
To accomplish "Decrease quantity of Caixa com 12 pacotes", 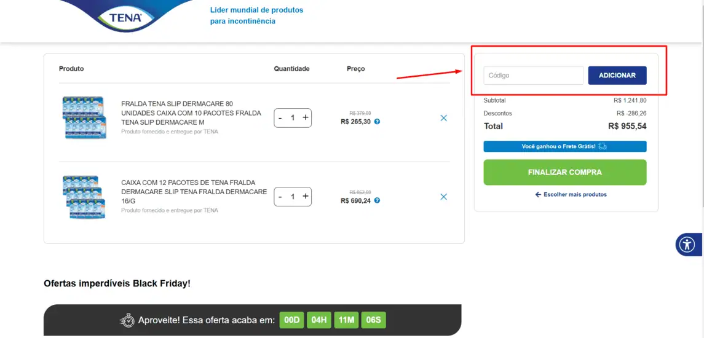I will click(x=280, y=197).
